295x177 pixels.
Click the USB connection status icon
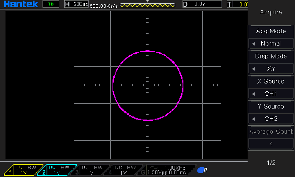click(x=202, y=170)
